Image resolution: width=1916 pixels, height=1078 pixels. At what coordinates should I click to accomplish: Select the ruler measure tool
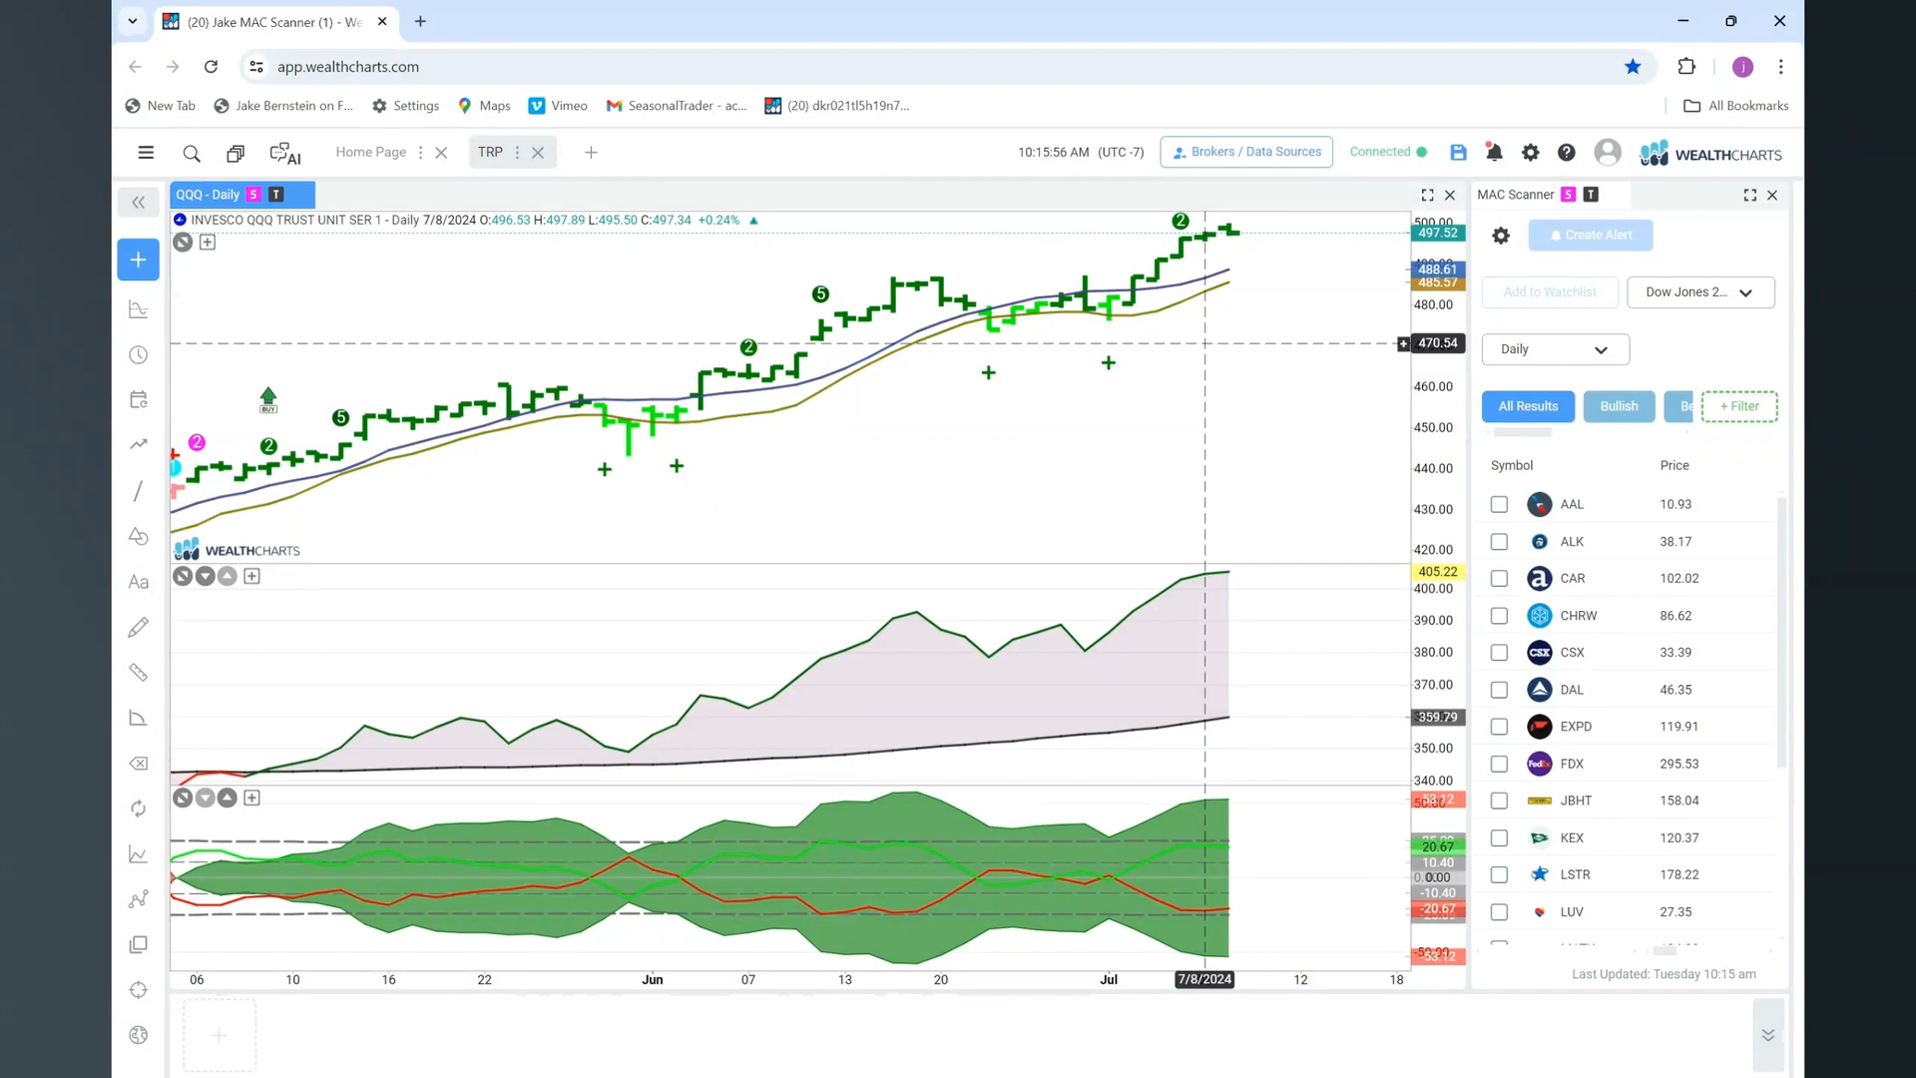(139, 673)
